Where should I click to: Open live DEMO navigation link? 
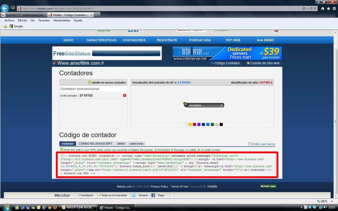(265, 40)
